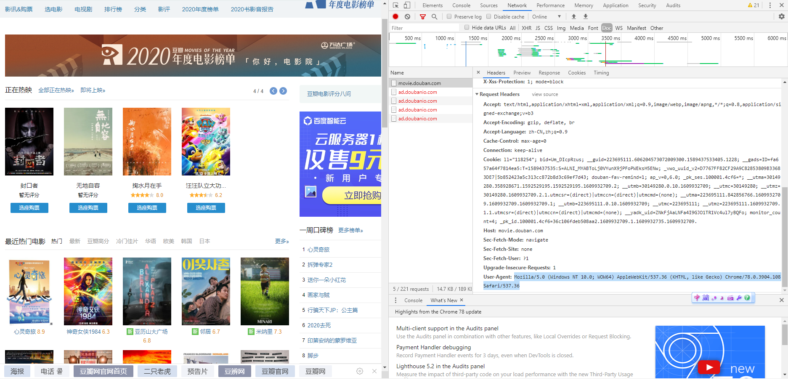Open 全部正在热映 expander link
Image resolution: width=788 pixels, height=380 pixels.
point(56,90)
